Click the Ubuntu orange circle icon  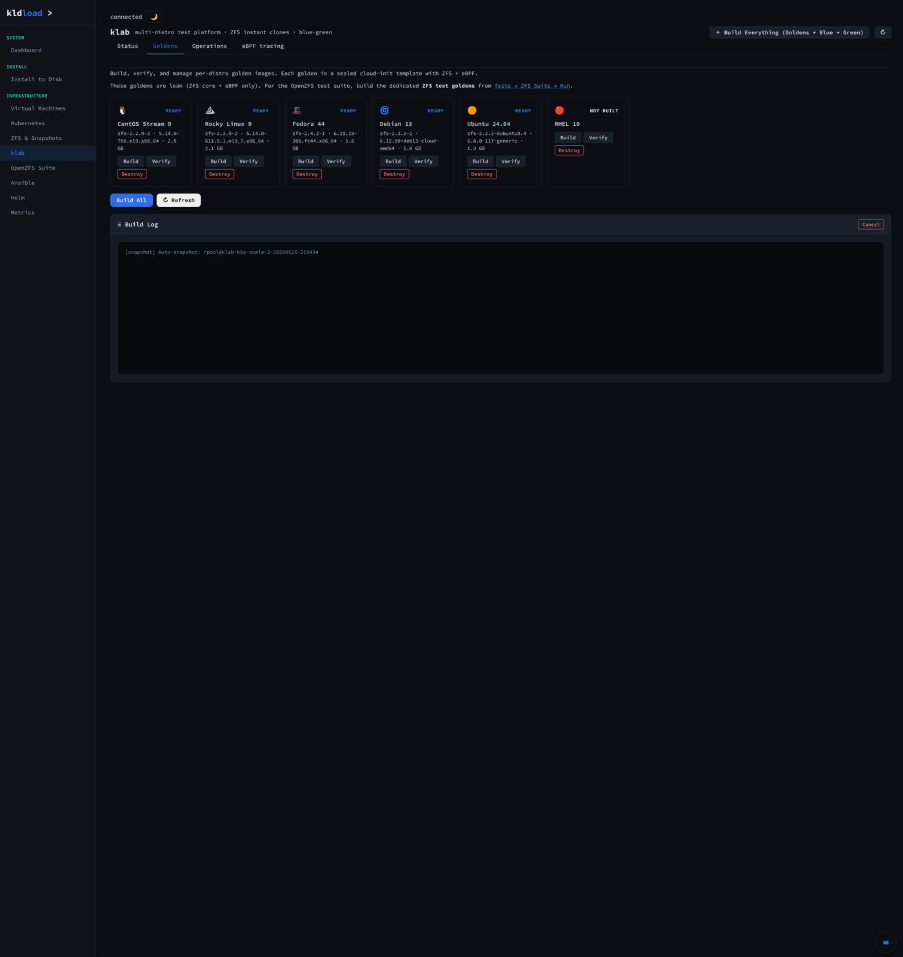point(471,110)
